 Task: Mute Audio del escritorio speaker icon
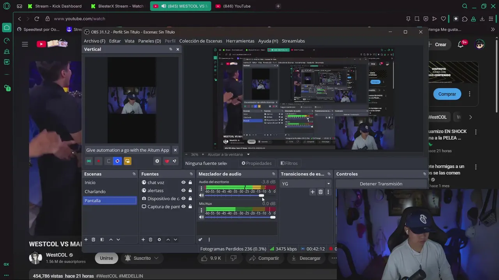[202, 195]
